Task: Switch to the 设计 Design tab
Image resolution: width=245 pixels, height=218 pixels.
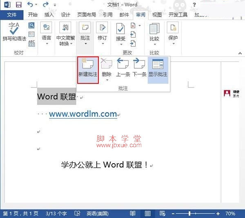Action: pyautogui.click(x=65, y=15)
